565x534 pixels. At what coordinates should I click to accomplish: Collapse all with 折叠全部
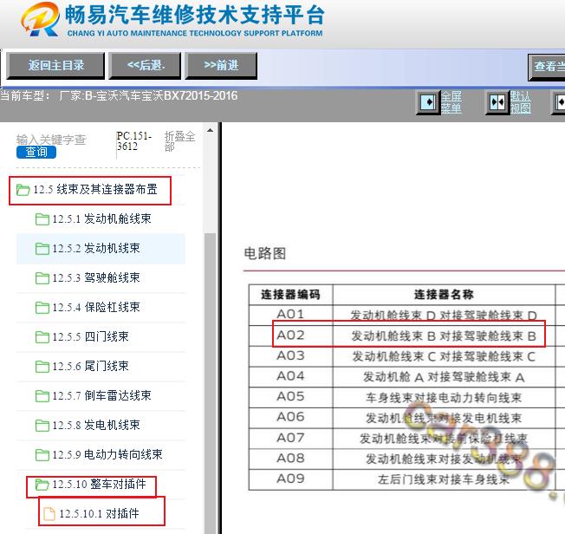(x=179, y=141)
